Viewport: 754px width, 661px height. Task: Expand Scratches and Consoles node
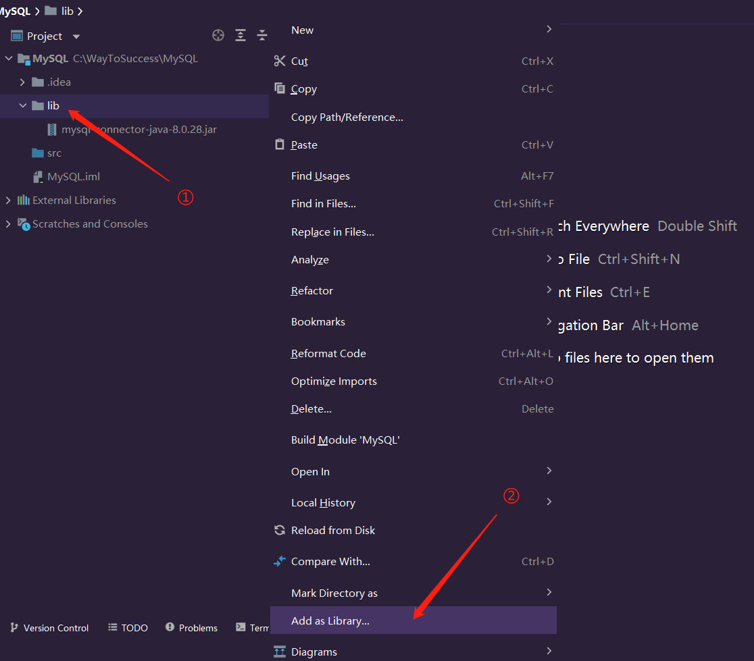tap(8, 224)
